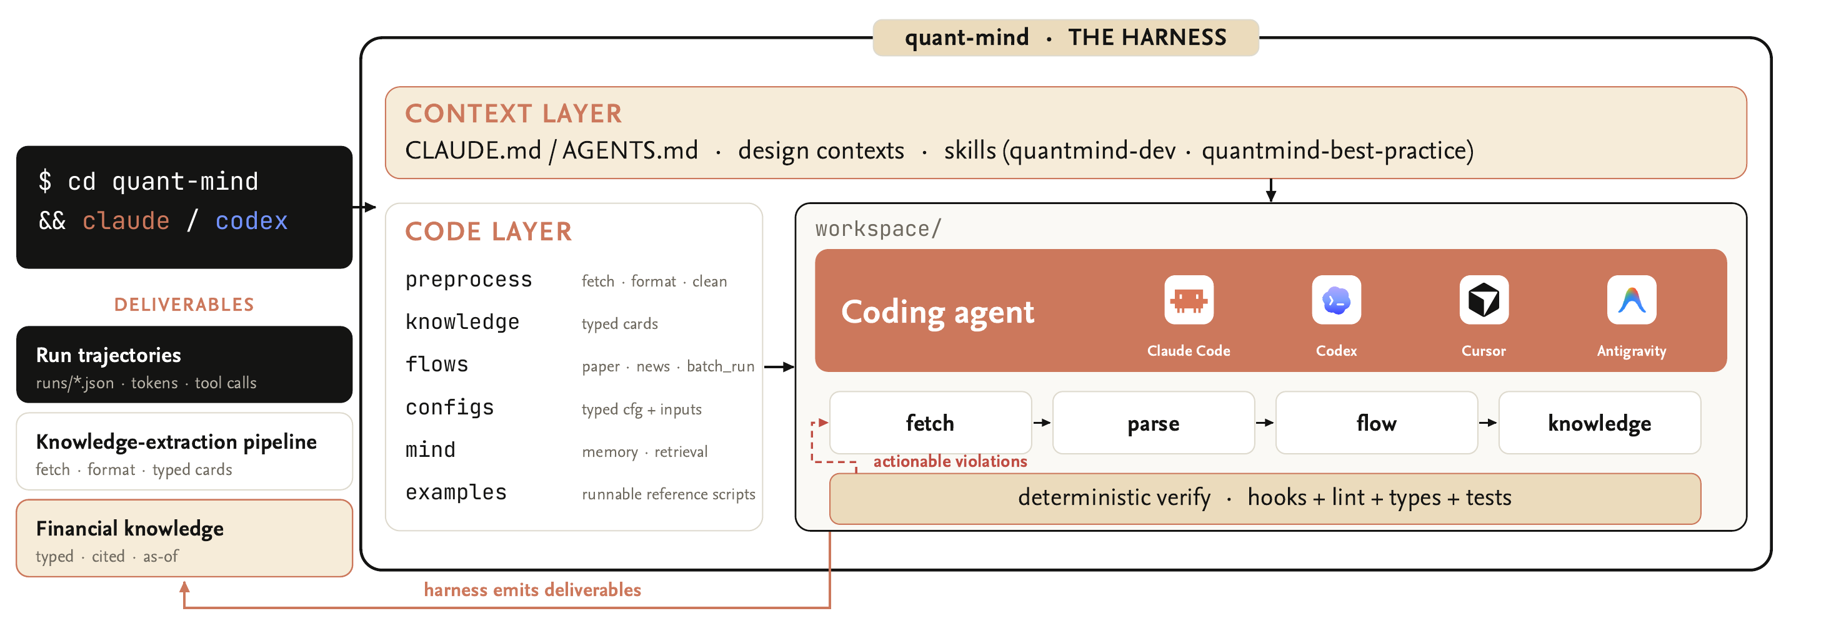Click the CODE LAYER heading
The width and height of the screenshot is (1821, 626).
pos(489,232)
